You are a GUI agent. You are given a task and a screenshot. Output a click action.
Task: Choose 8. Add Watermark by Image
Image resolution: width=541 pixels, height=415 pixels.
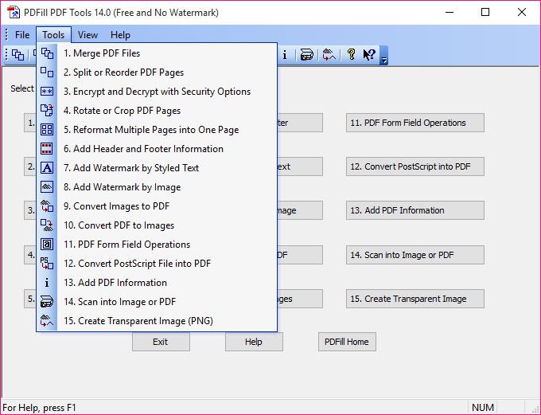(157, 187)
